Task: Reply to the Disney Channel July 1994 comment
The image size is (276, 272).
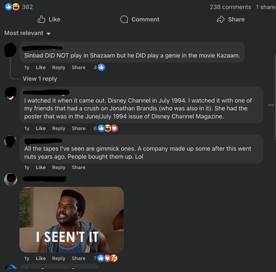Action: [59, 128]
